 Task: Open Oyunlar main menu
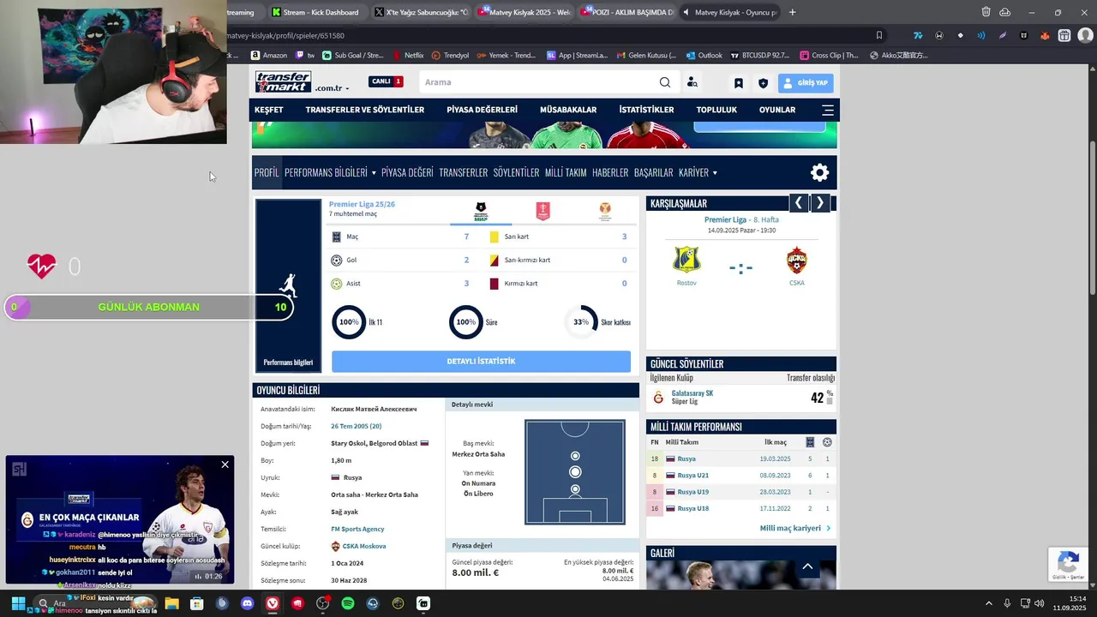pyautogui.click(x=777, y=110)
